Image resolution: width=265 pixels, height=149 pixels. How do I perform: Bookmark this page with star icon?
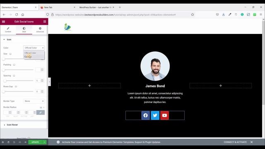click(193, 15)
